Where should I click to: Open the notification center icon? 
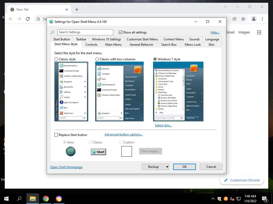pyautogui.click(x=264, y=199)
